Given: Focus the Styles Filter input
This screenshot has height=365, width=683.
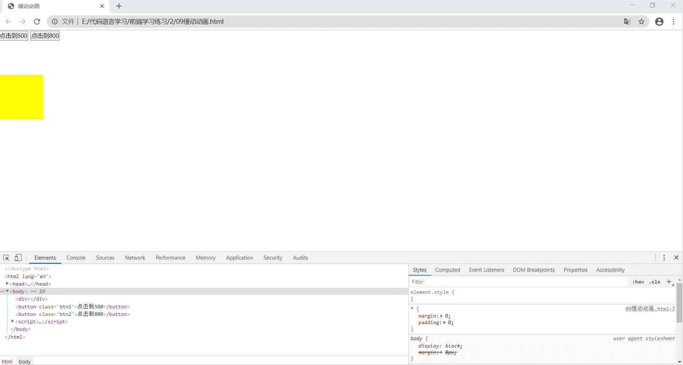Looking at the screenshot, I should tap(519, 282).
